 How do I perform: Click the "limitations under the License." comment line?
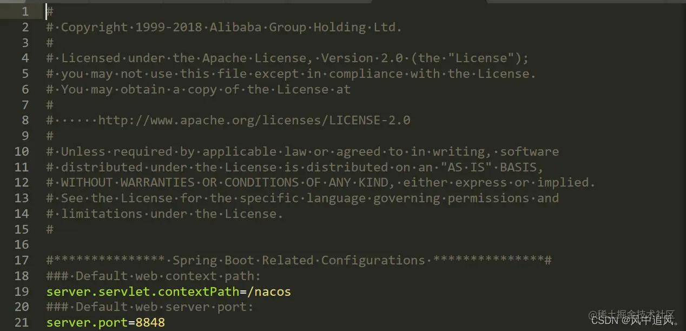pos(165,214)
